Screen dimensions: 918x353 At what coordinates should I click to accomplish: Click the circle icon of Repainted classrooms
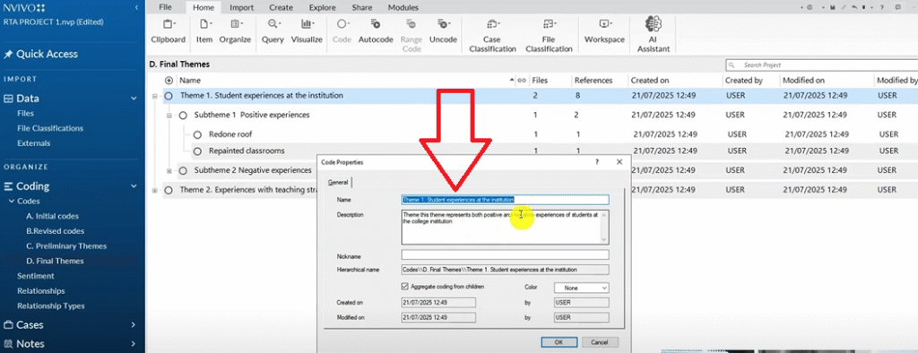click(x=197, y=151)
